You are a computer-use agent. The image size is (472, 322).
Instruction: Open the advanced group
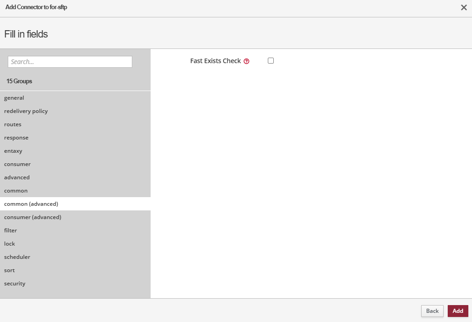[17, 177]
